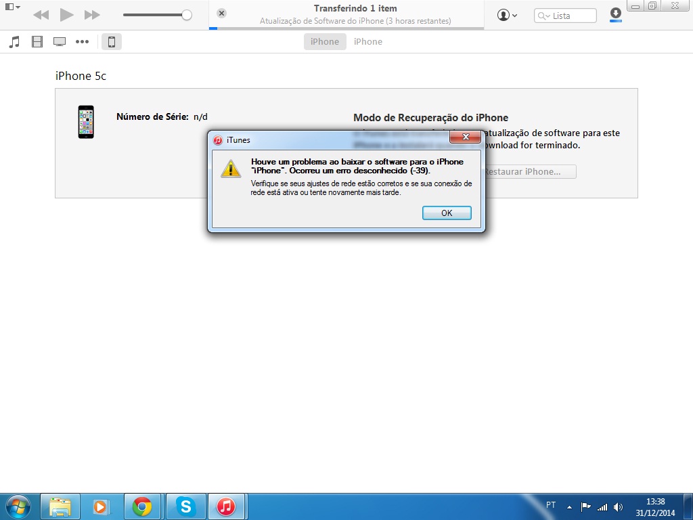Screen dimensions: 693x520
Task: Switch to the selected iPhone tab
Action: [x=325, y=41]
